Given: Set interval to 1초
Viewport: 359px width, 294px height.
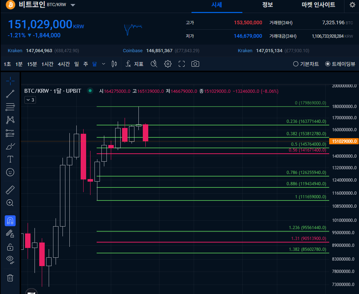Looking at the screenshot, I should (7, 64).
